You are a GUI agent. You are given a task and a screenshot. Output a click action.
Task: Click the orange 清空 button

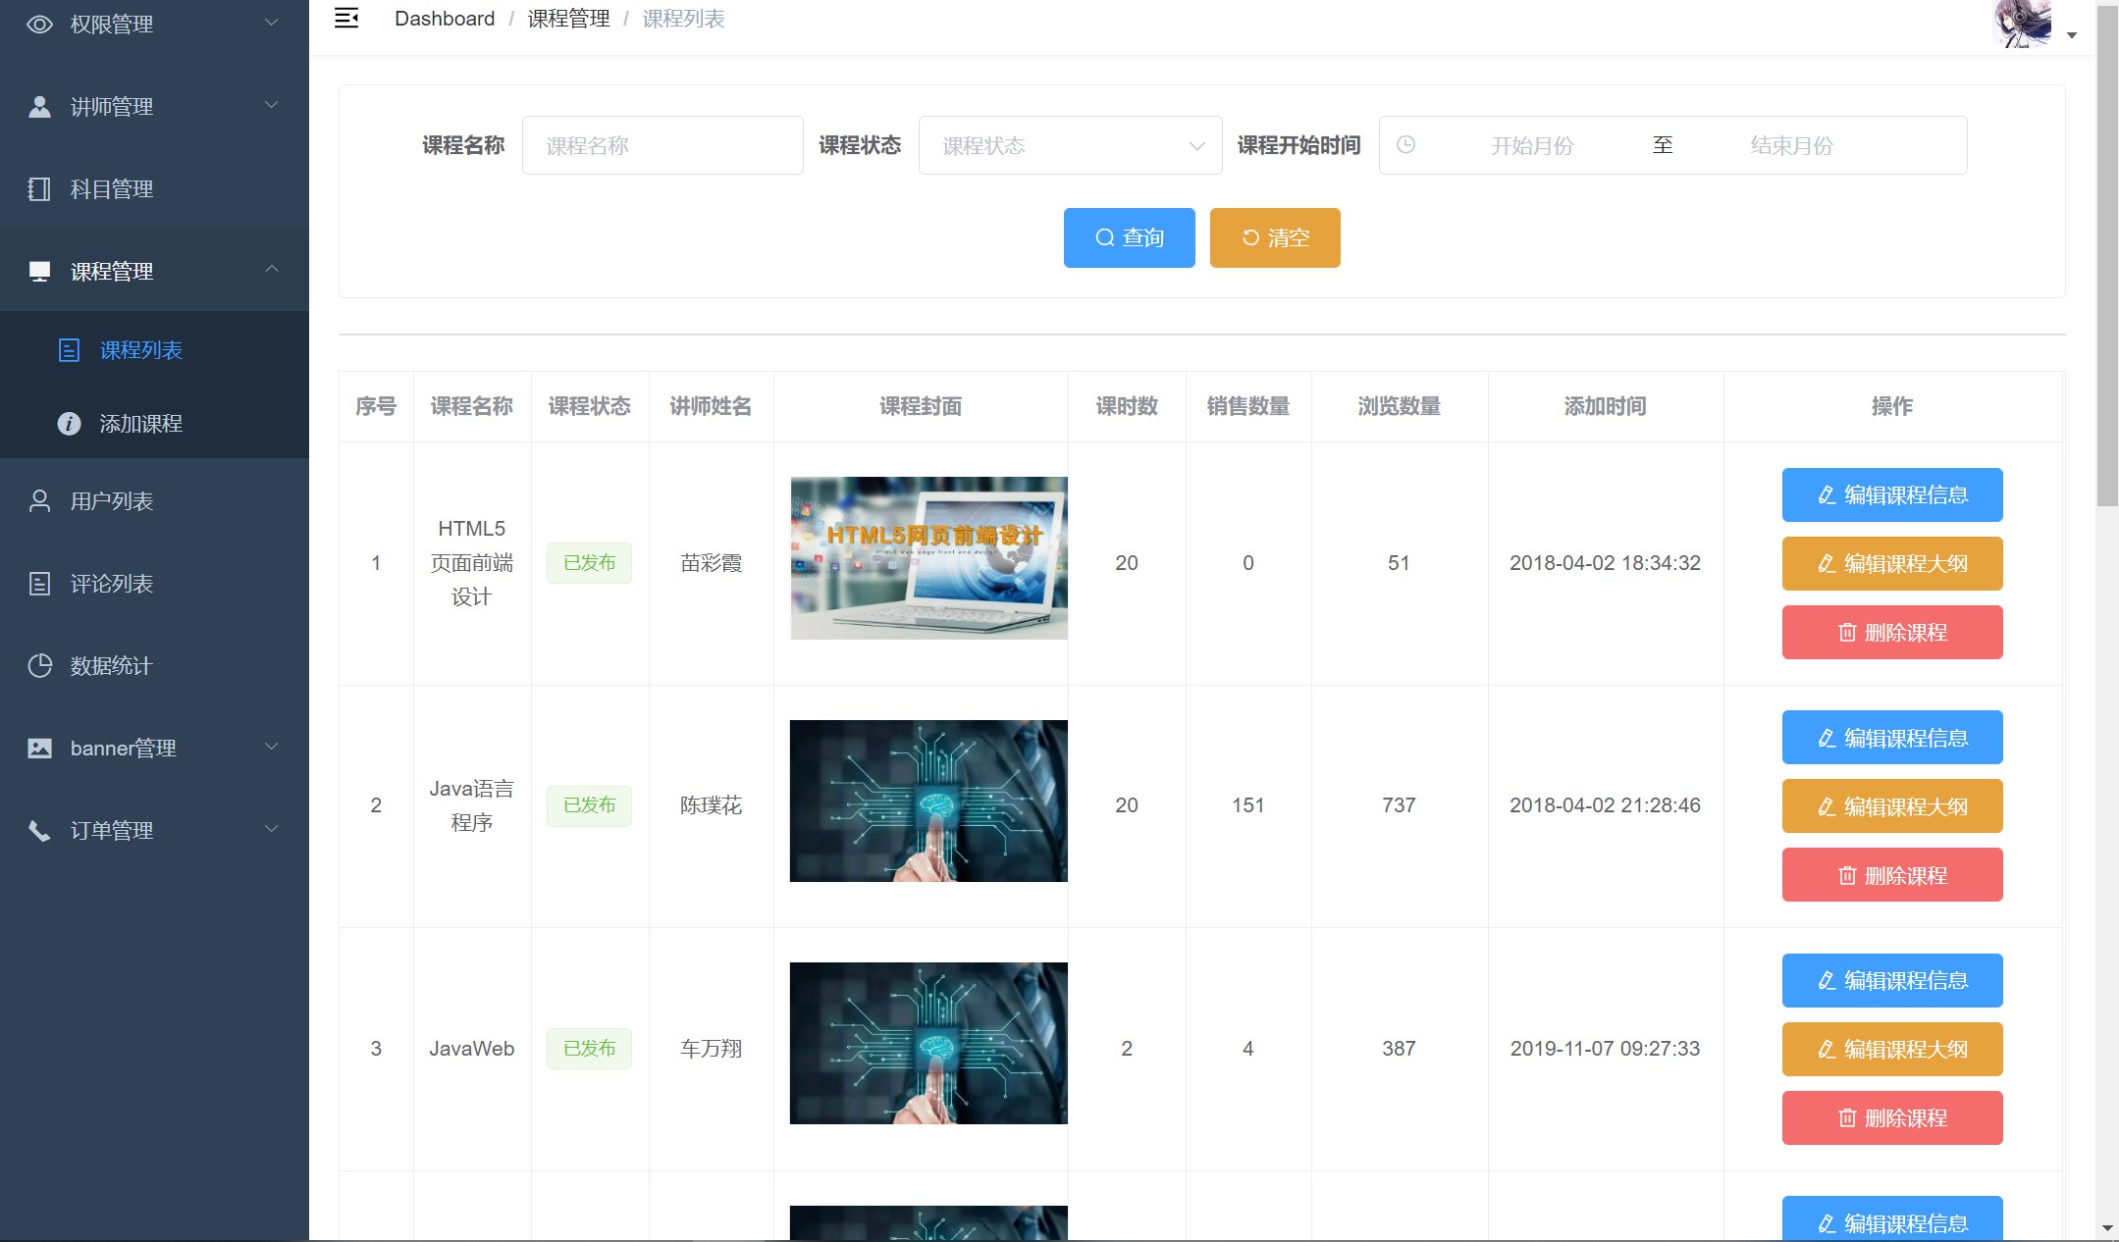pos(1274,237)
